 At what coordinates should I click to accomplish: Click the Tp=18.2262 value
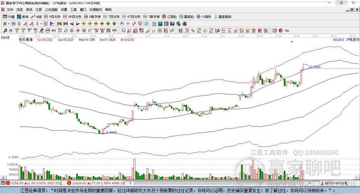click(x=45, y=40)
